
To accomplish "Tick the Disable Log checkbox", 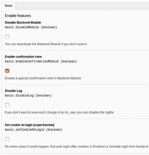I will (x=7, y=105).
